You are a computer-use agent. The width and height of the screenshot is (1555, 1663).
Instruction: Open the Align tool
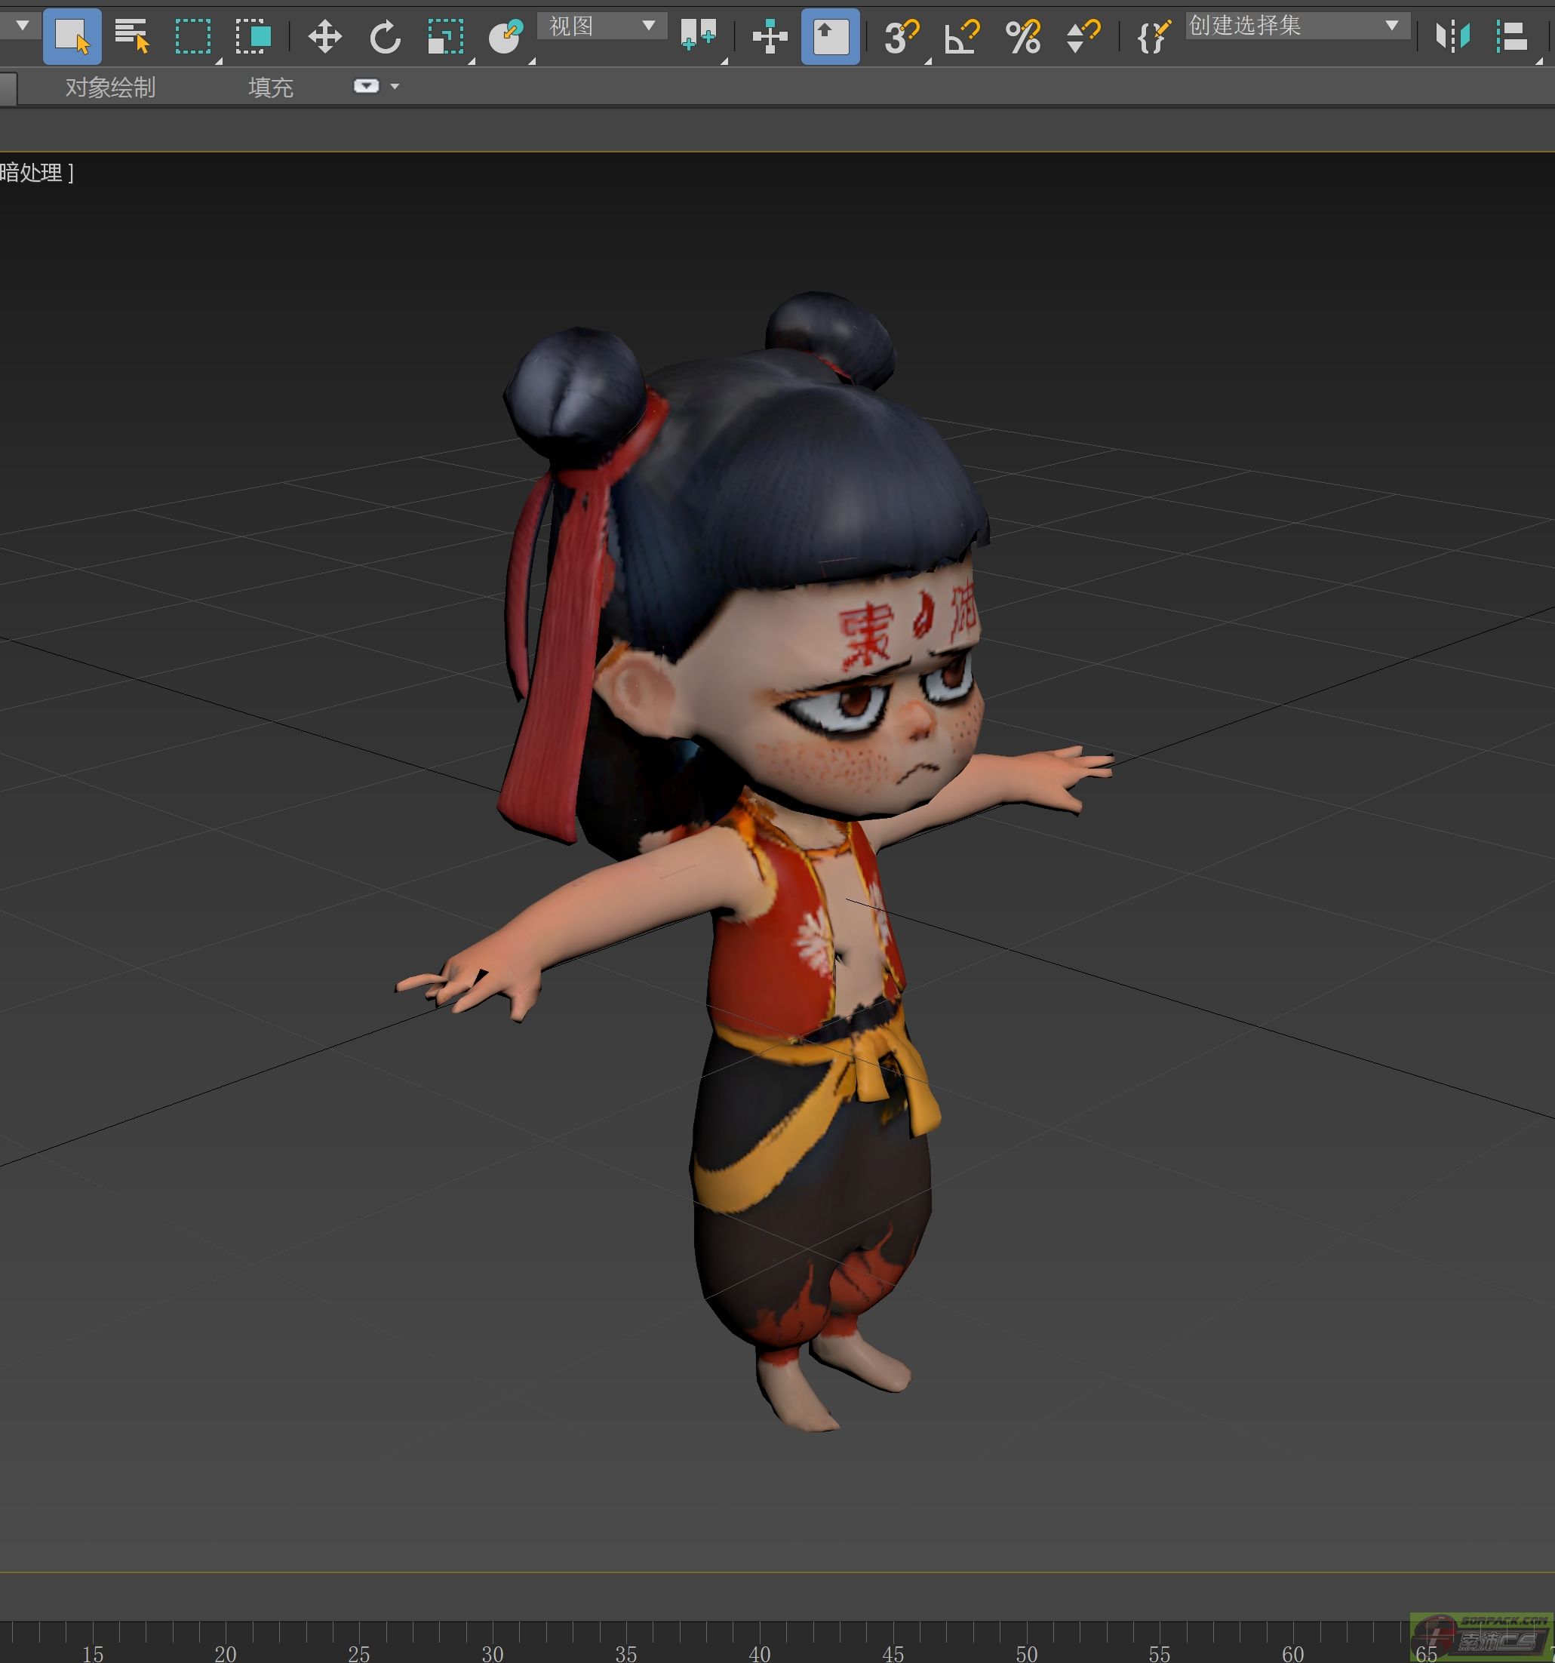tap(1511, 37)
